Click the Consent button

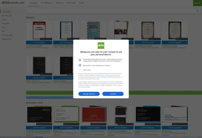pyautogui.click(x=113, y=94)
